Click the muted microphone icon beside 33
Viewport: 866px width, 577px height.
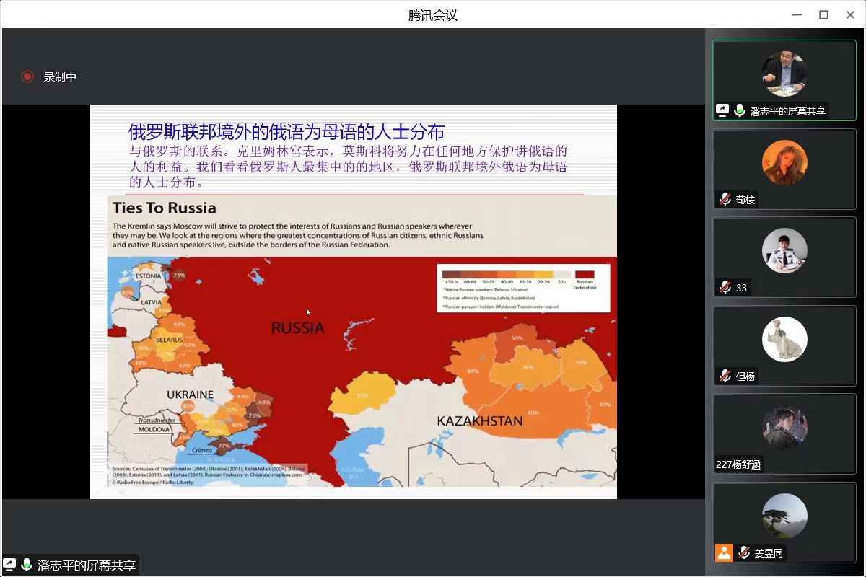click(725, 287)
